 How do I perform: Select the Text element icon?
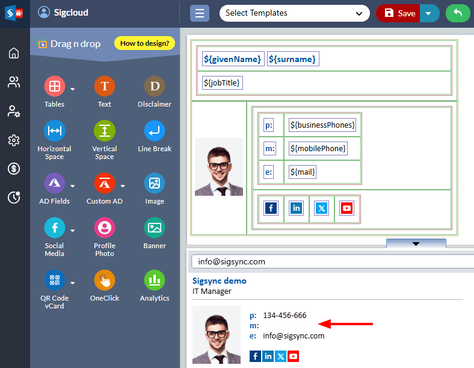pyautogui.click(x=105, y=86)
